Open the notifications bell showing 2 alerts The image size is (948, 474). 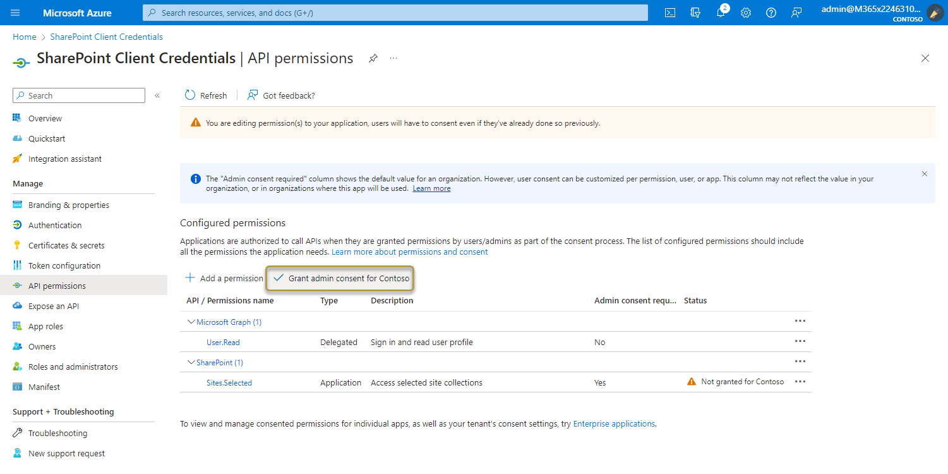720,12
